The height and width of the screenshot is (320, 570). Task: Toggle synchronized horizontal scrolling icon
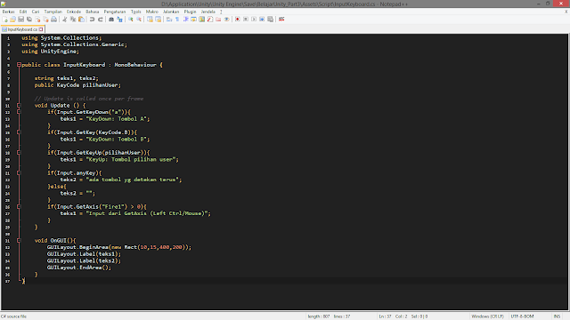click(159, 20)
